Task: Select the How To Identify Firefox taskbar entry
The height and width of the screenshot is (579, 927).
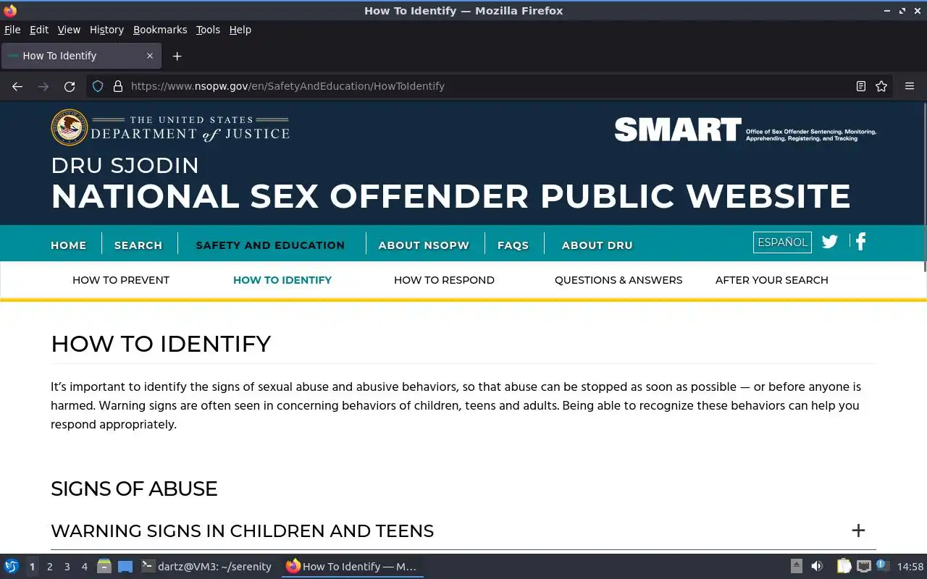Action: point(352,567)
